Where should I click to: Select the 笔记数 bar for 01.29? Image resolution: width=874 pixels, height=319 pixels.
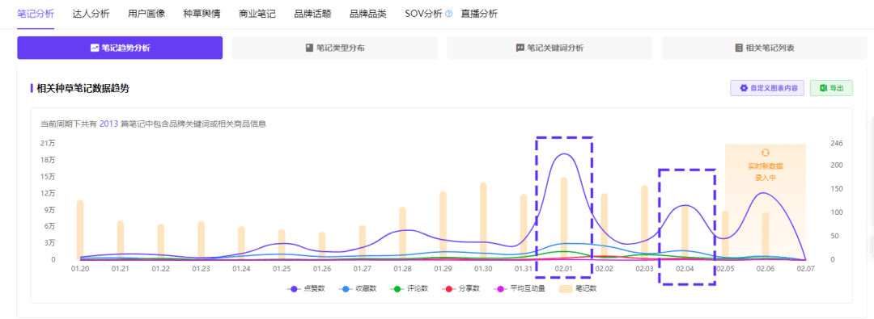pyautogui.click(x=443, y=225)
